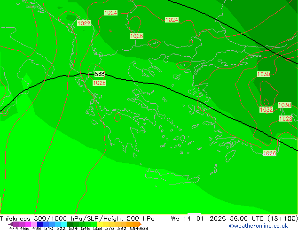Click the purple arrow tip of the color scale
Image resolution: width=298 pixels, height=230 pixels.
(x=11, y=224)
